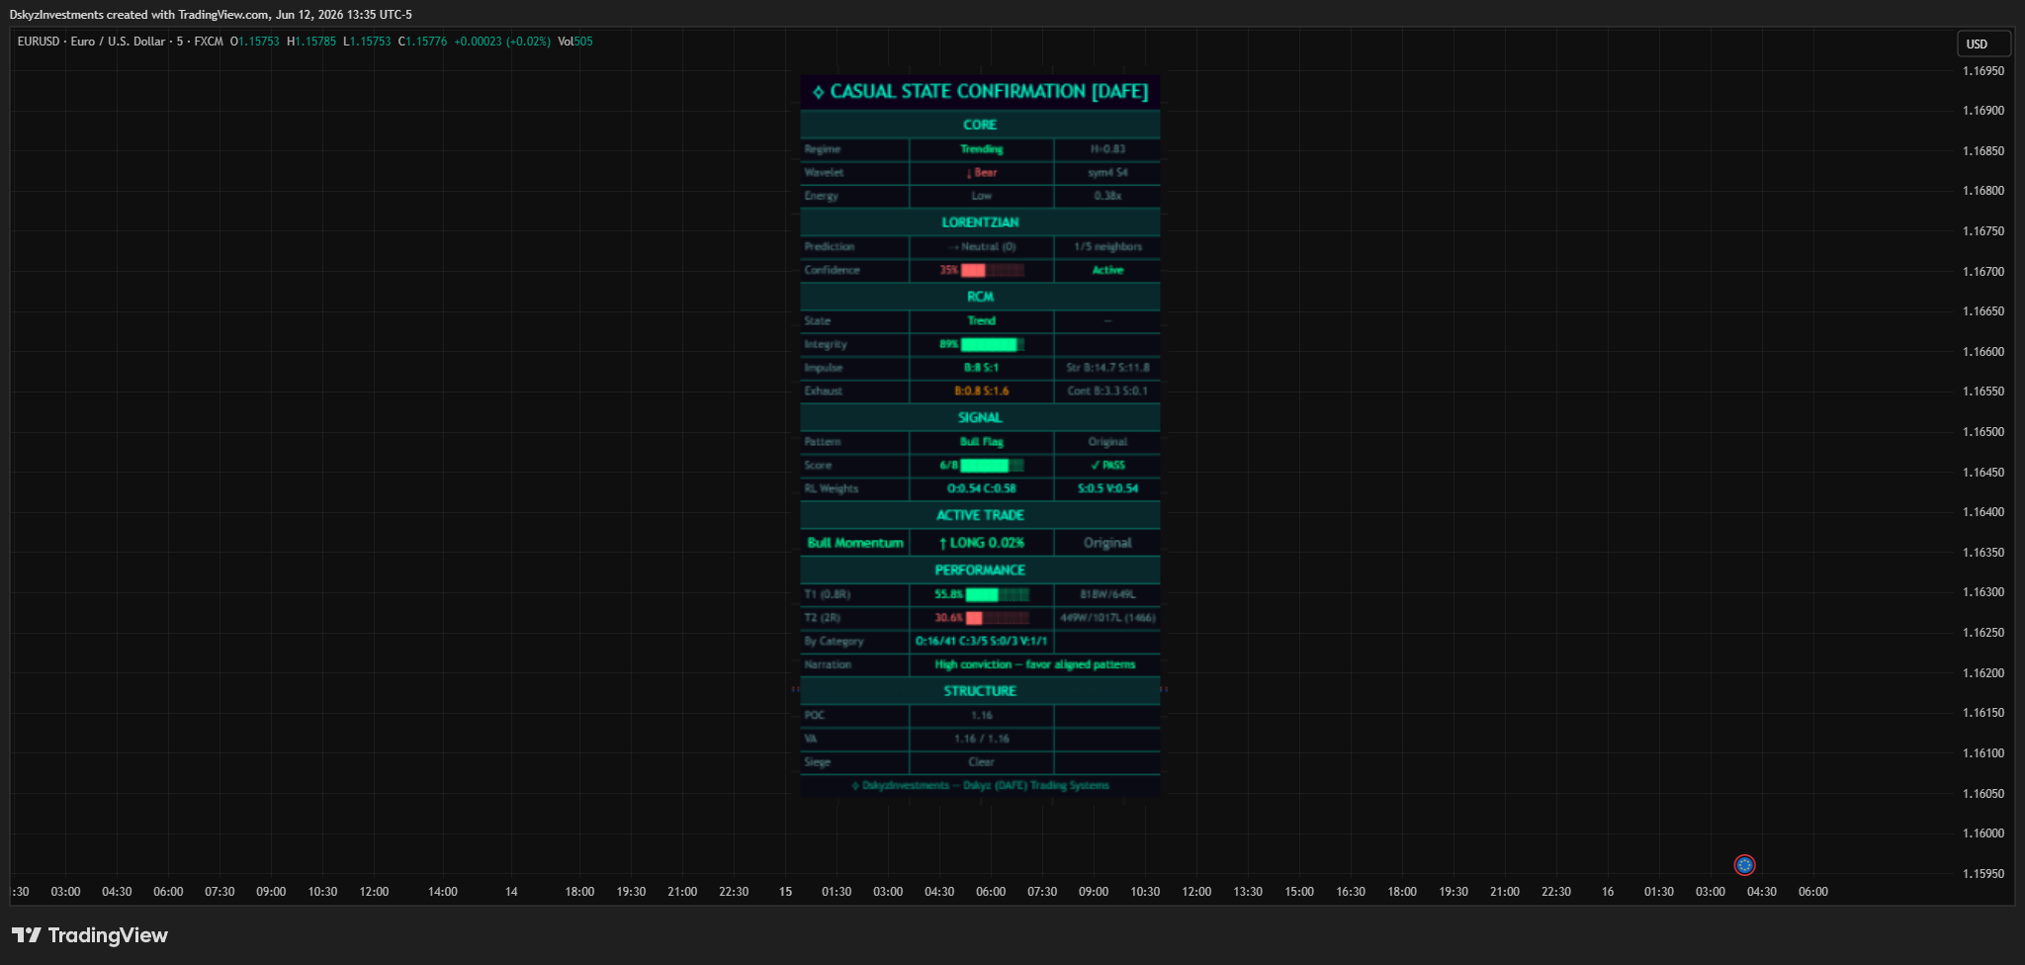Image resolution: width=2025 pixels, height=965 pixels.
Task: Click the Neutral (0) prediction cell
Action: pyautogui.click(x=982, y=246)
